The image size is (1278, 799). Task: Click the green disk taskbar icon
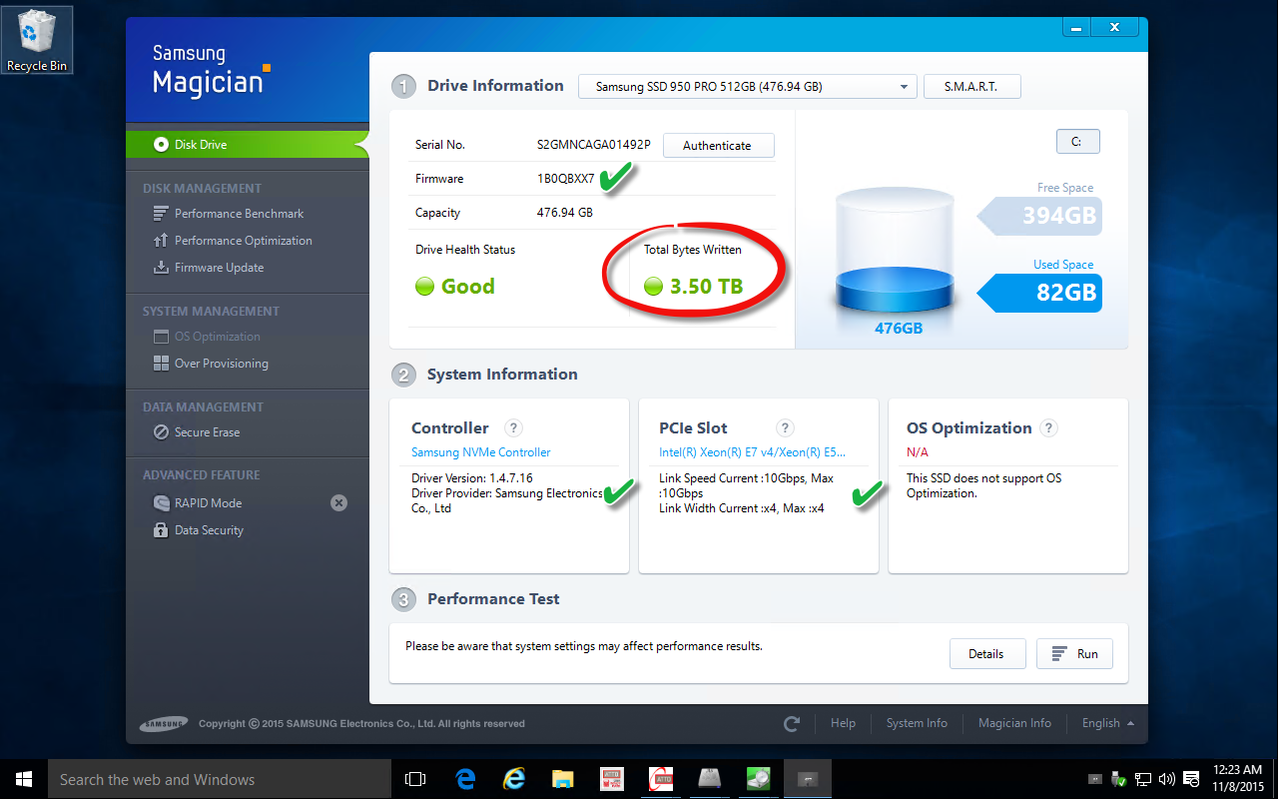(x=759, y=779)
